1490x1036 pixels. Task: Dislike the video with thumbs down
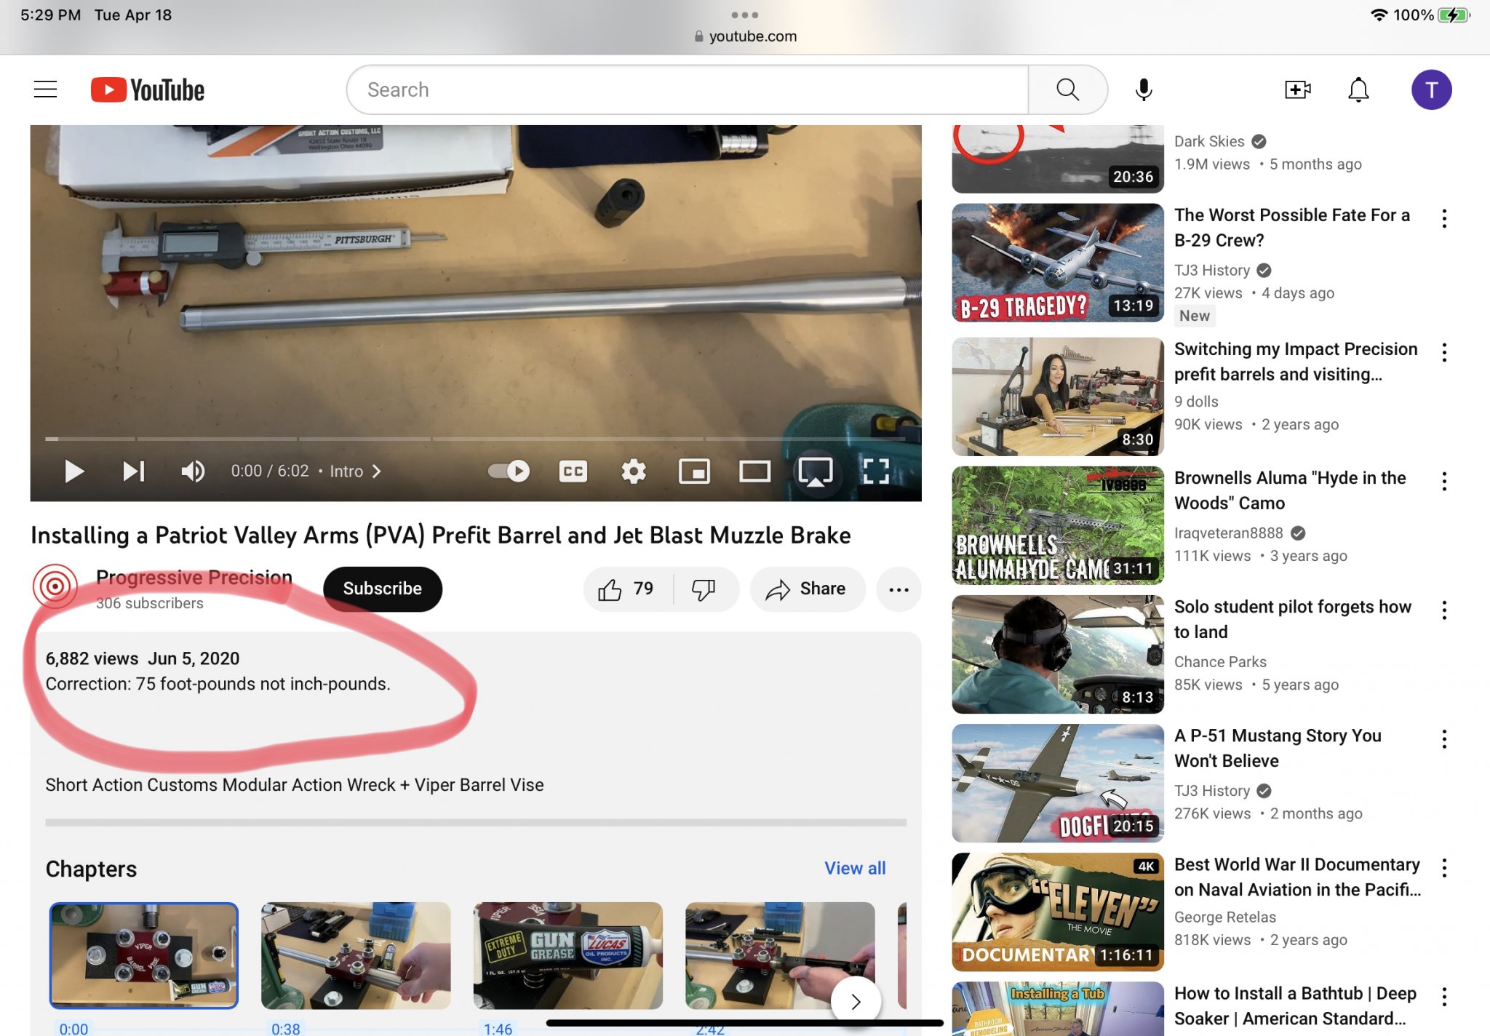coord(704,589)
